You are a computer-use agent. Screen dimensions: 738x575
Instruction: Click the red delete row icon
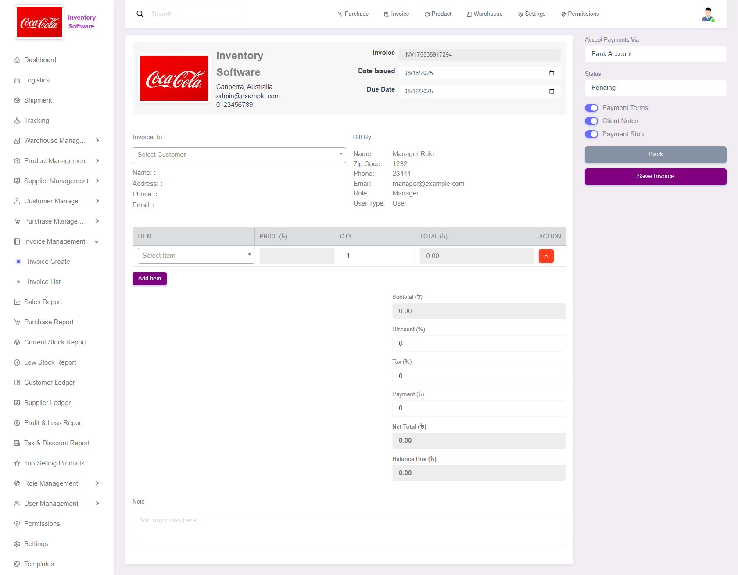point(546,256)
